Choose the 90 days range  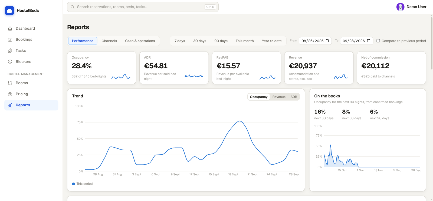[x=221, y=41]
